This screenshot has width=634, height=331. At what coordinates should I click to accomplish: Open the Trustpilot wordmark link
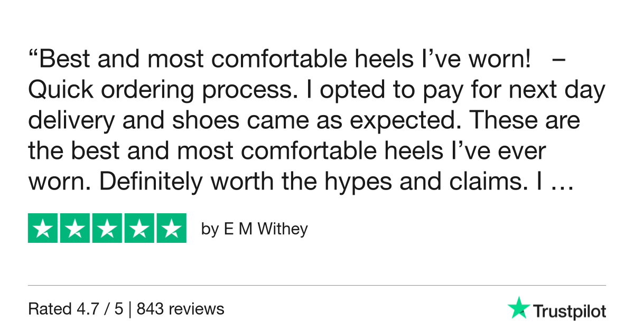569,311
